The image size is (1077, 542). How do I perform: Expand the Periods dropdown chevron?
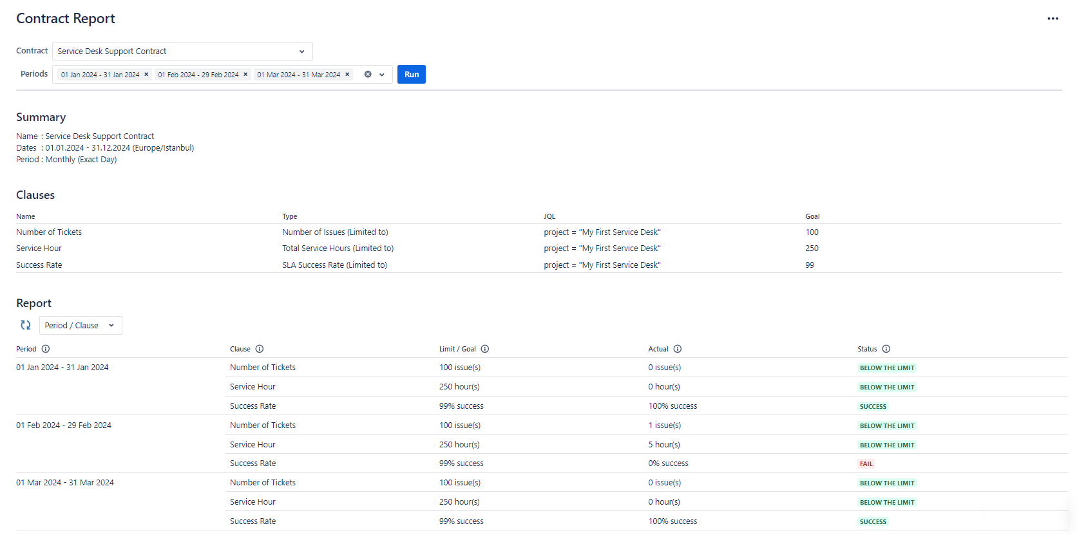[382, 75]
